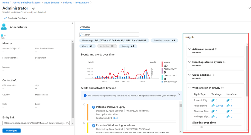Image resolution: width=251 pixels, height=135 pixels.
Task: Open the Timeline content filter
Action: (x=164, y=41)
